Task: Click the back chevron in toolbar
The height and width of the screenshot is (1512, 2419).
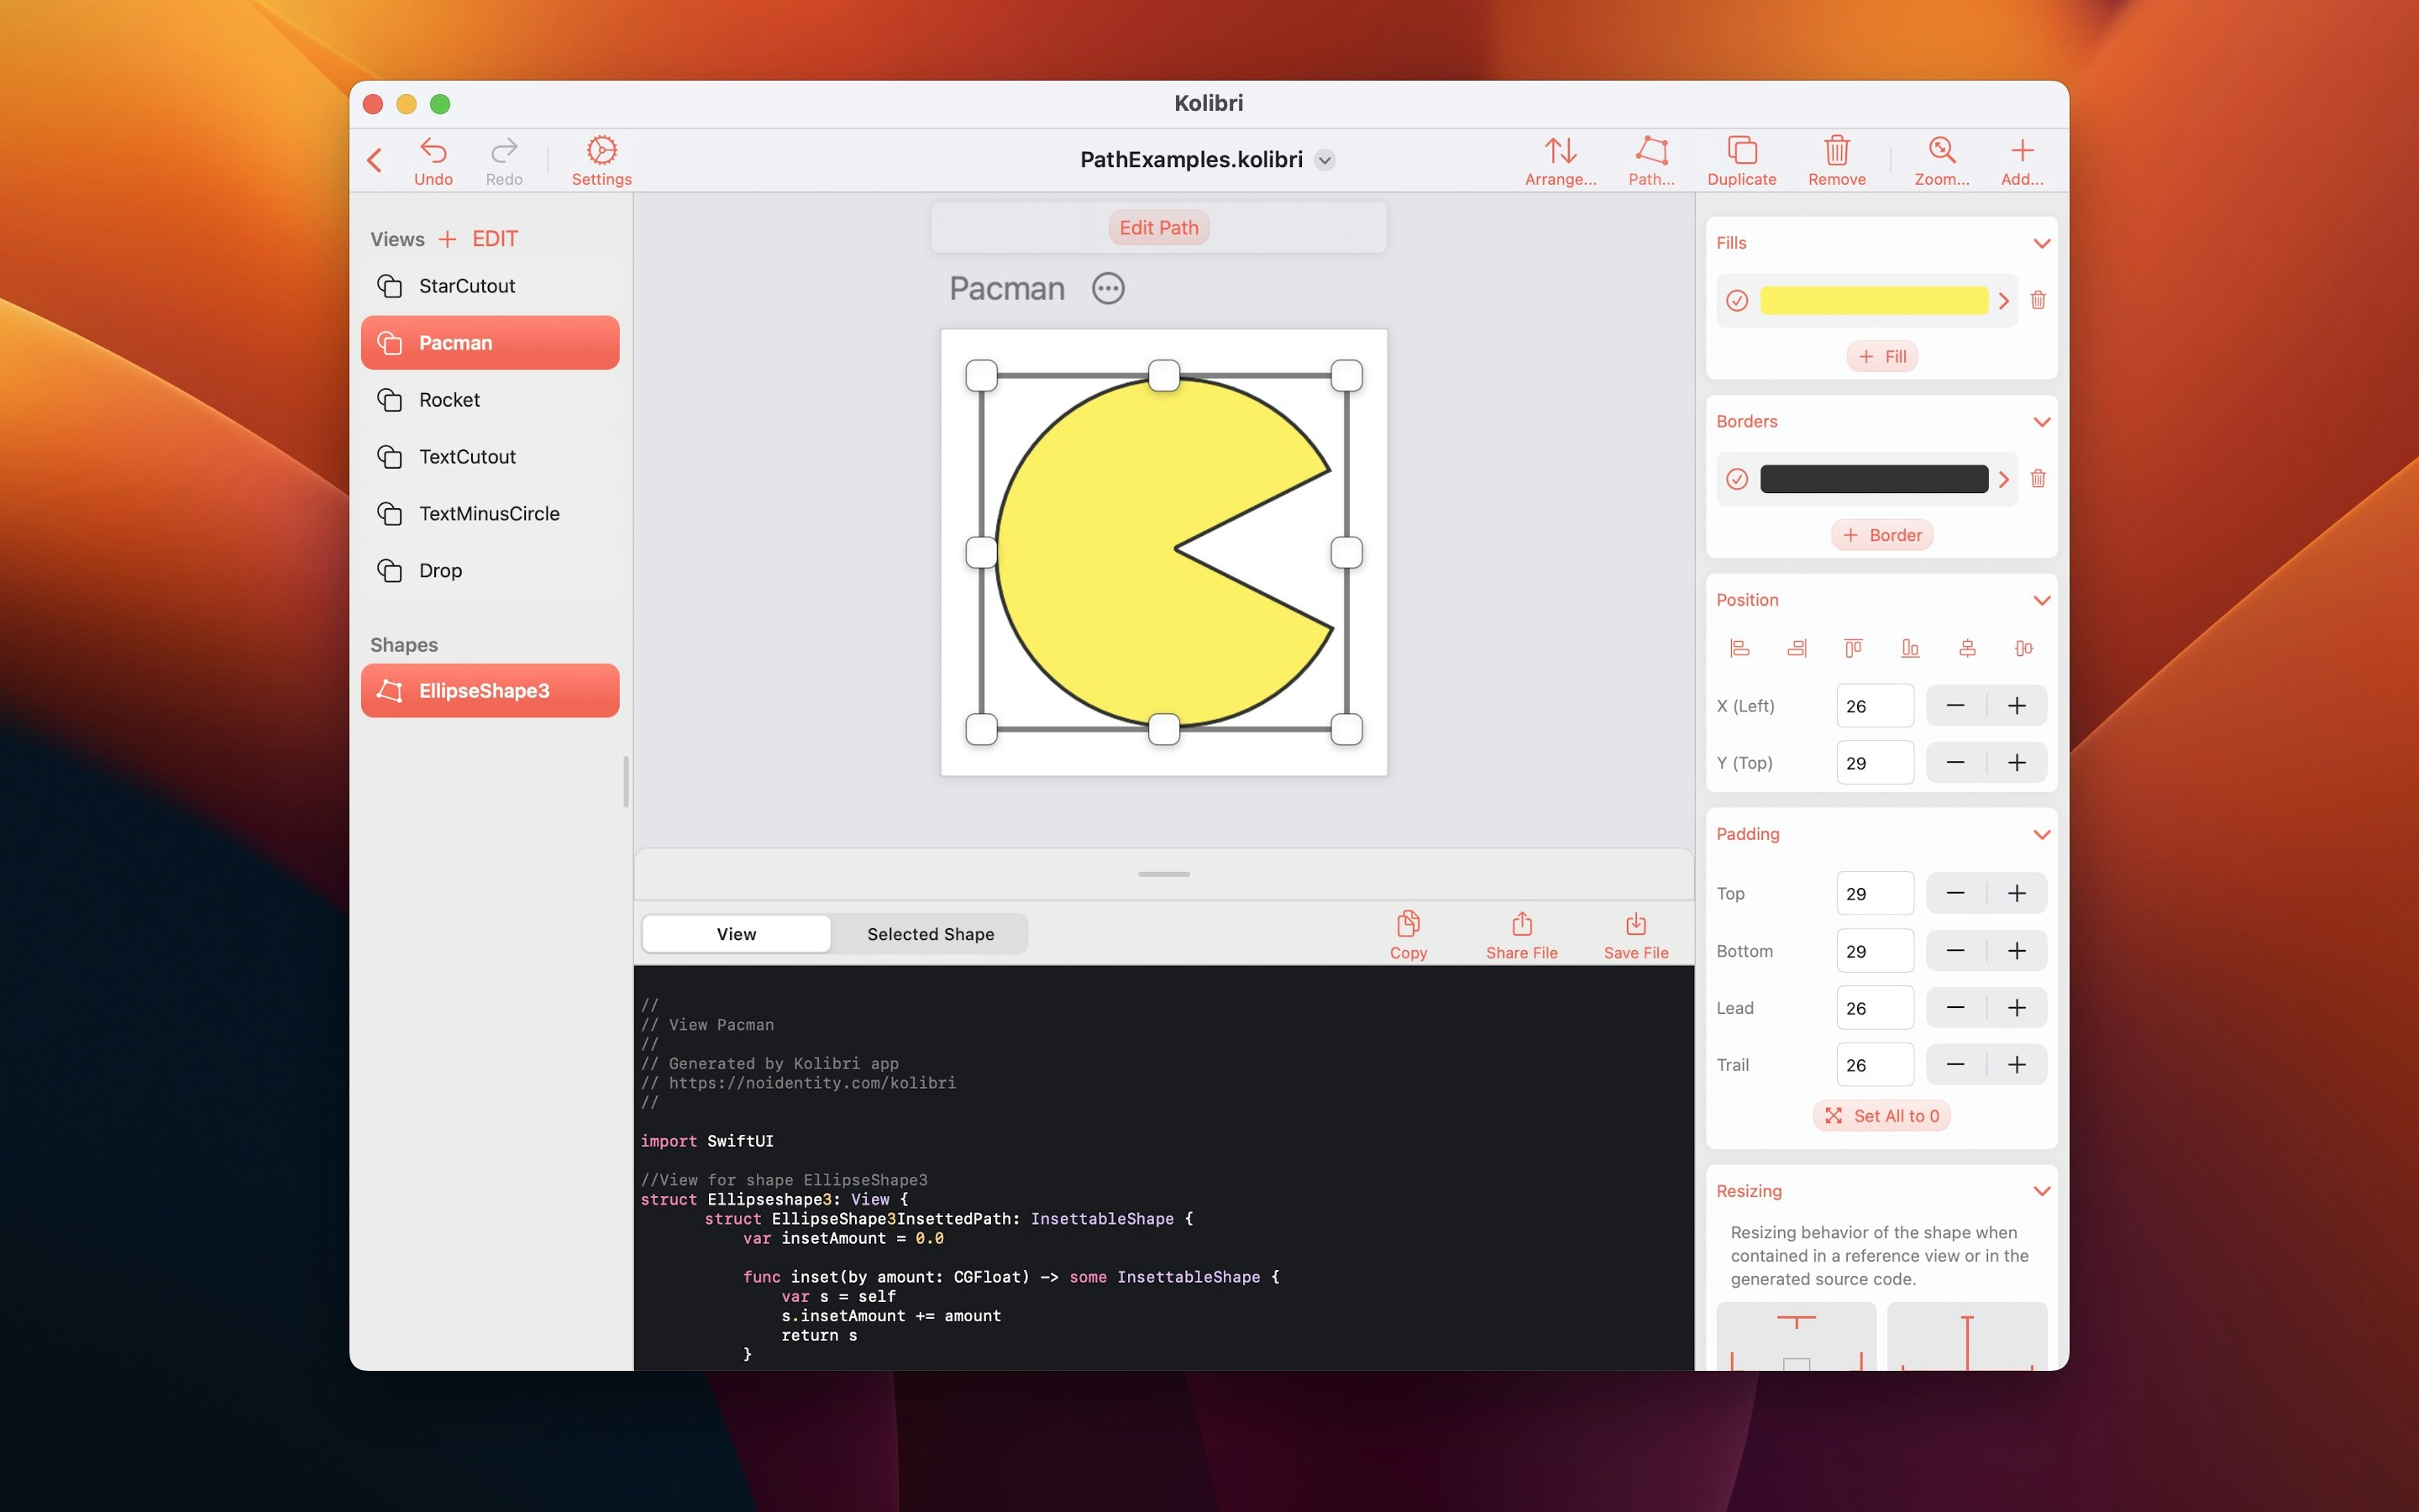Action: [x=375, y=160]
